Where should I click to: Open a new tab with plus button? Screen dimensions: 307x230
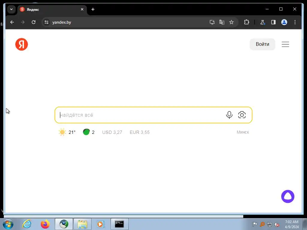[93, 9]
